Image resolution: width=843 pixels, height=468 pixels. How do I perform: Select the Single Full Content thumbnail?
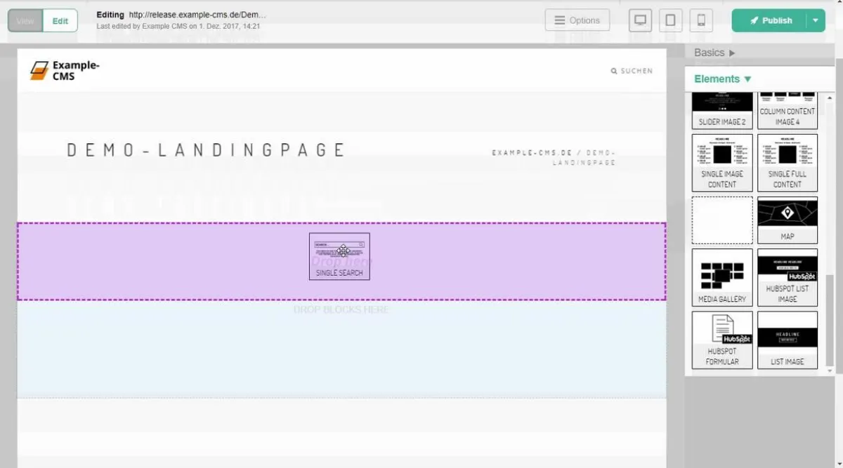point(787,162)
